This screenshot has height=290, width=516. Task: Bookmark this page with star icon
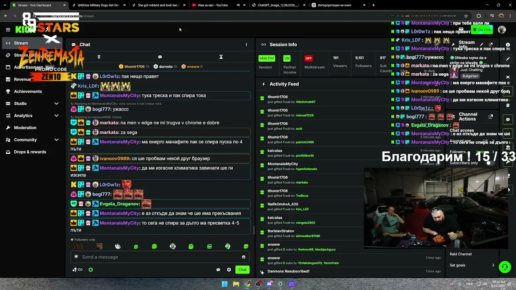click(466, 16)
